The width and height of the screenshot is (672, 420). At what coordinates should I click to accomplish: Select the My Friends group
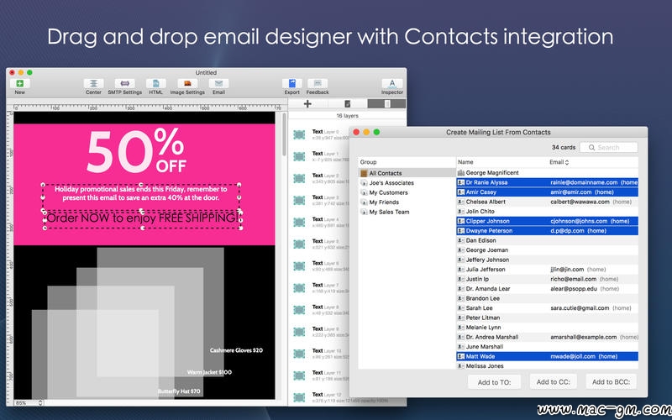(x=407, y=202)
